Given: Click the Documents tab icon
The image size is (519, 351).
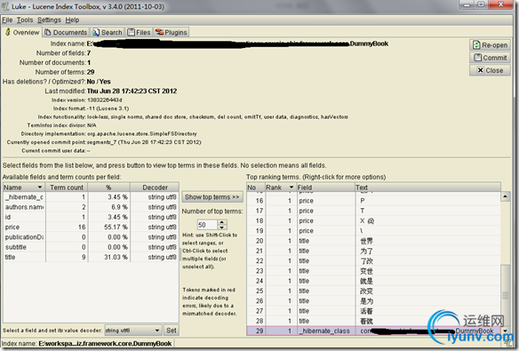Looking at the screenshot, I should coord(48,32).
